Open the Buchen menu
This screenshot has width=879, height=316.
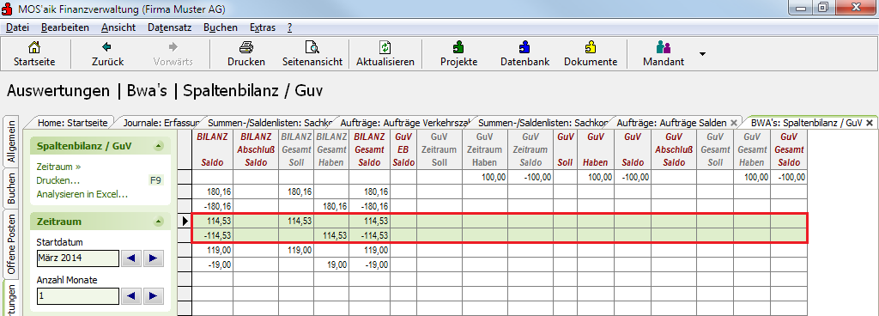tap(221, 27)
